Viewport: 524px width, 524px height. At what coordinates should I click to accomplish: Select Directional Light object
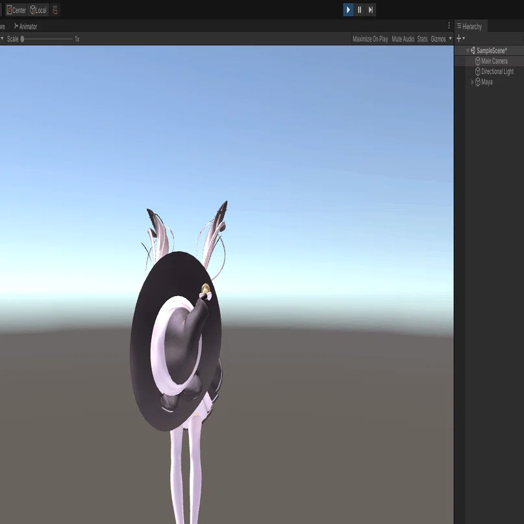click(497, 71)
